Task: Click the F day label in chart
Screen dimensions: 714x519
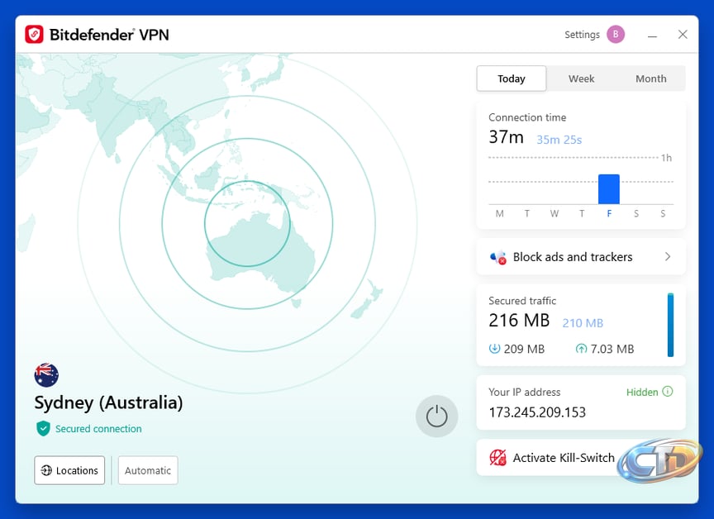Action: click(609, 213)
